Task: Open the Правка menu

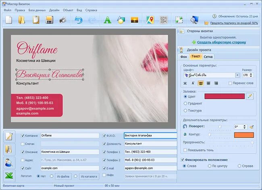Action: 20,10
